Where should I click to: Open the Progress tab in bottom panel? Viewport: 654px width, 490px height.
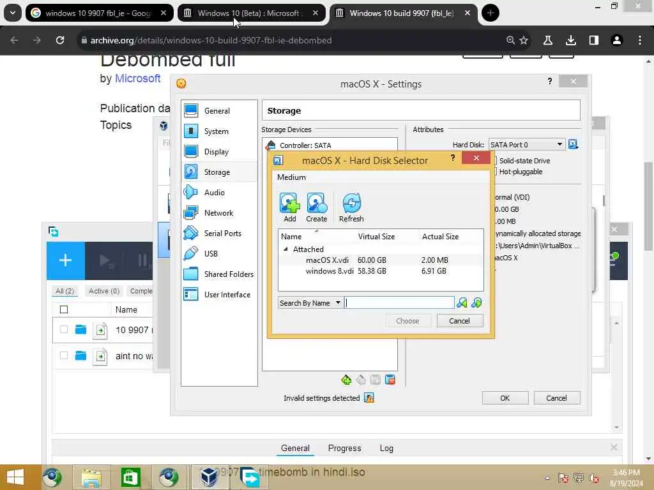[344, 449]
